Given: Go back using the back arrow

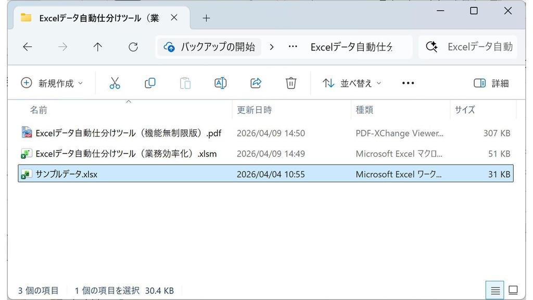Looking at the screenshot, I should tap(27, 46).
